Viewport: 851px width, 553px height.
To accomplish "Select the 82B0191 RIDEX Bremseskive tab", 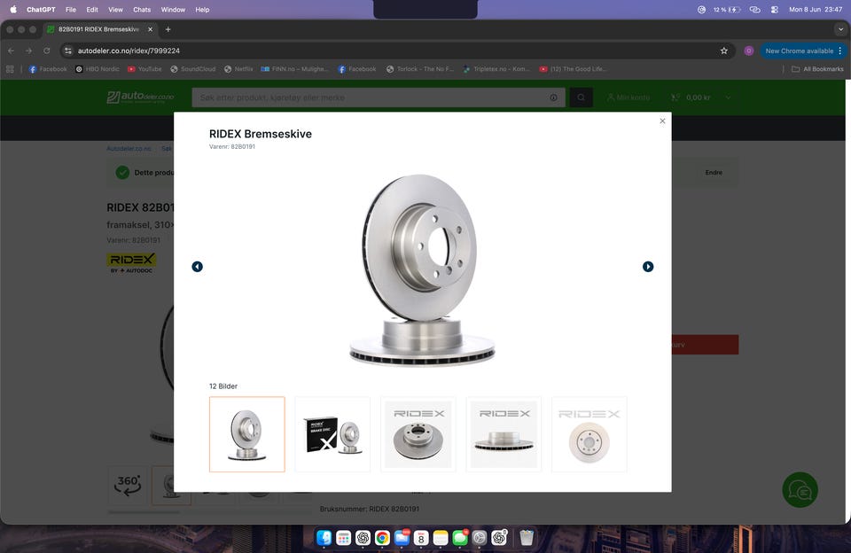I will (x=98, y=29).
